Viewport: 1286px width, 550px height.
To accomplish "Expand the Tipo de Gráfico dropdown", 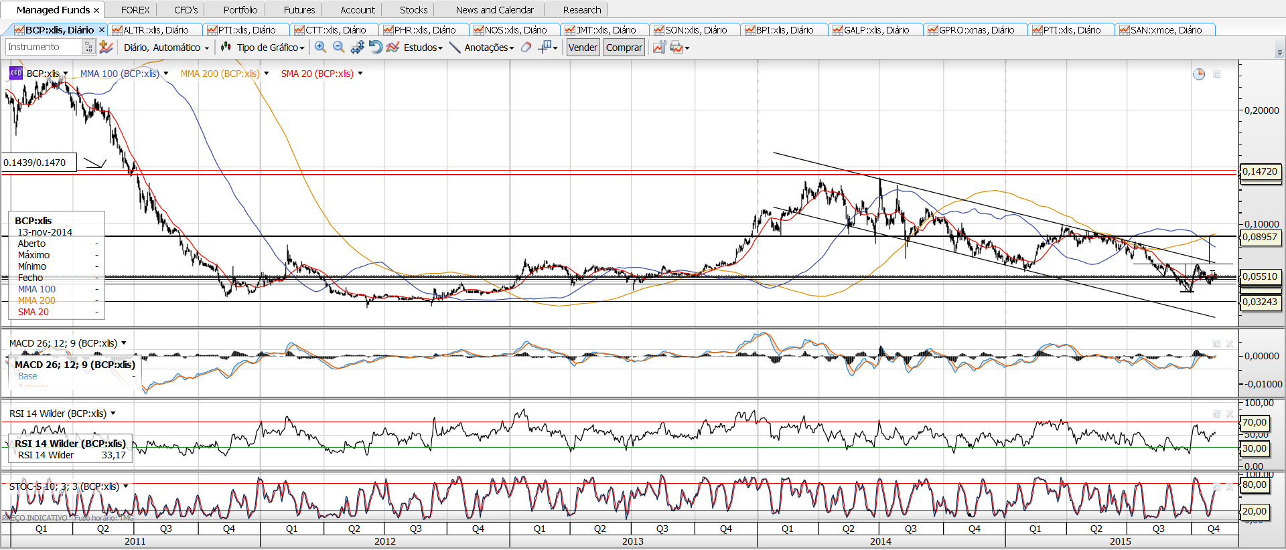I will point(271,48).
